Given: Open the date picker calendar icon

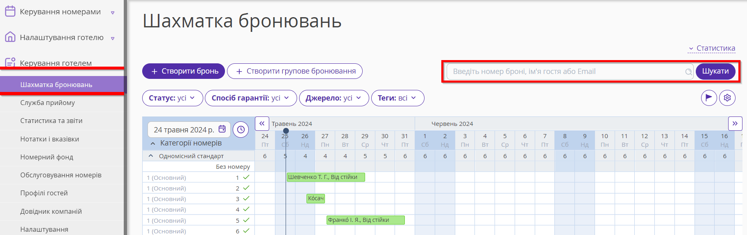Looking at the screenshot, I should tap(222, 129).
